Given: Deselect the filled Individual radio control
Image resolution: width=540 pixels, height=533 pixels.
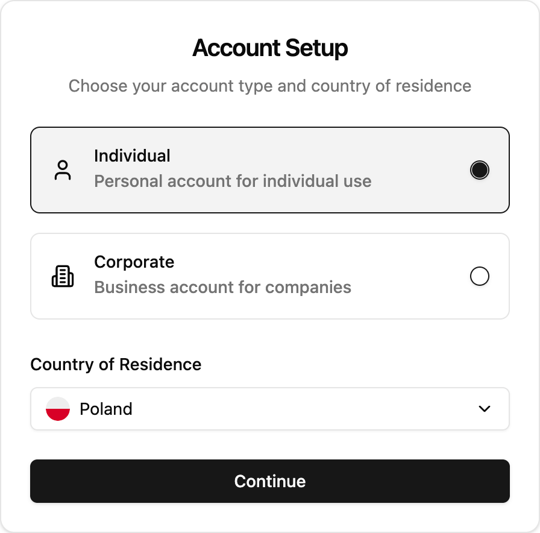Looking at the screenshot, I should pos(479,170).
